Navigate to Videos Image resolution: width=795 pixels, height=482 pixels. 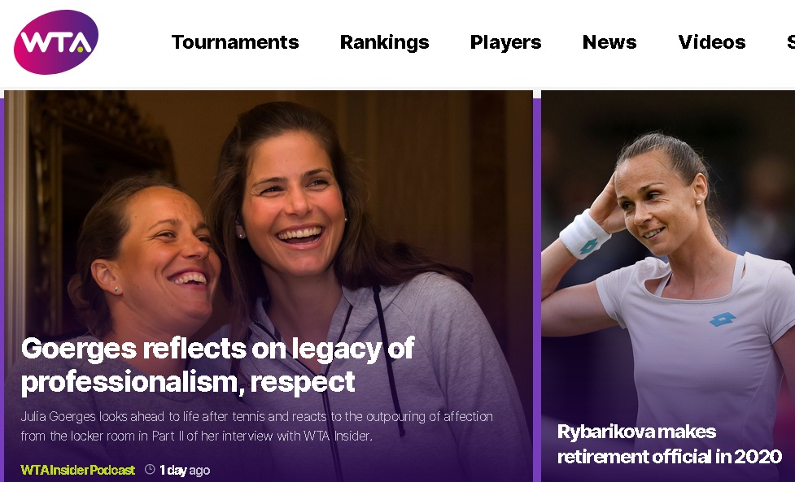click(x=711, y=42)
